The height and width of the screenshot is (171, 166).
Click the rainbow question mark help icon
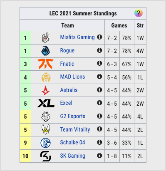(139, 13)
